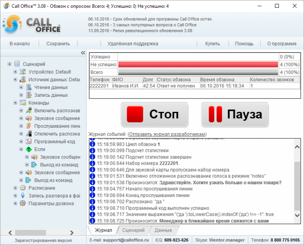Screen dimensions: 304x245
Task: Click tree panel scroll right arrow
Action: tap(72, 233)
